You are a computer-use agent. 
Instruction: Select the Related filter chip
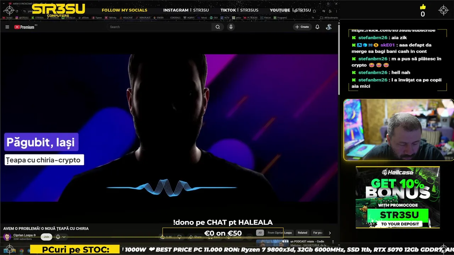[303, 233]
